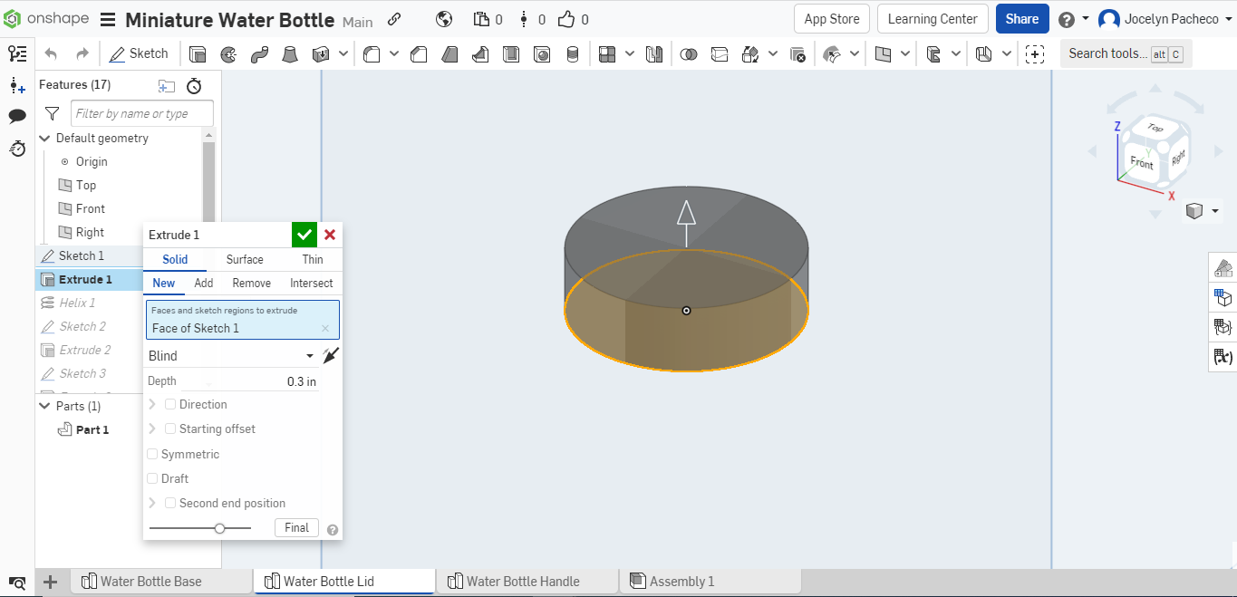
Task: Open the Learning Center
Action: tap(933, 19)
